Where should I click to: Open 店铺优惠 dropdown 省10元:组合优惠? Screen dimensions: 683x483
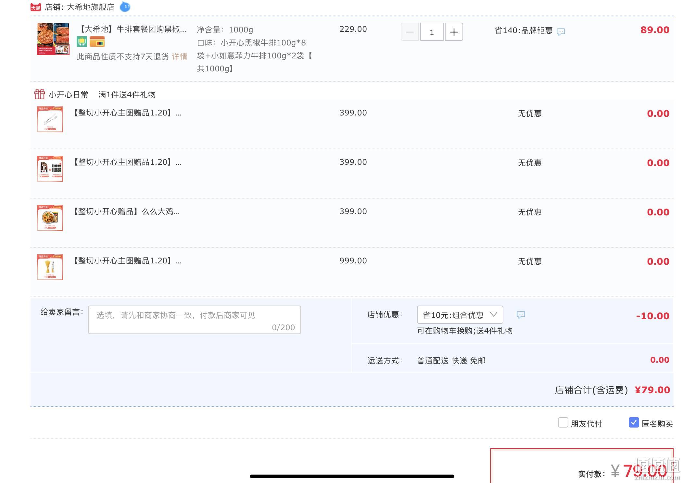pos(460,315)
